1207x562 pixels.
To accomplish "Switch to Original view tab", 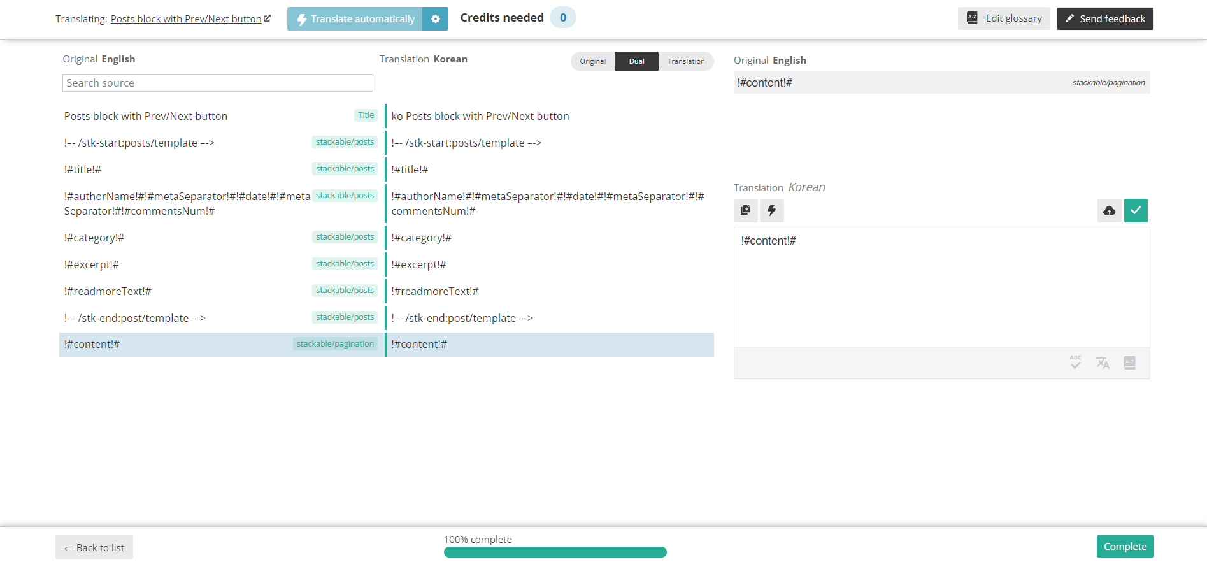I will (593, 61).
